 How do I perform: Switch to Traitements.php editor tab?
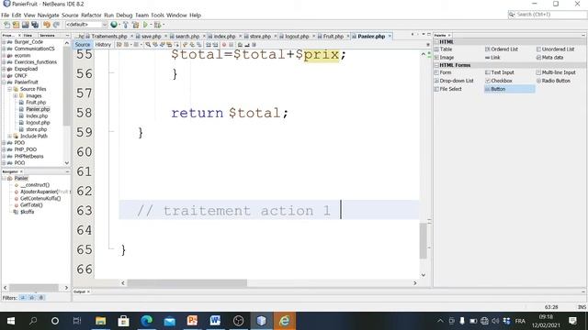[108, 37]
